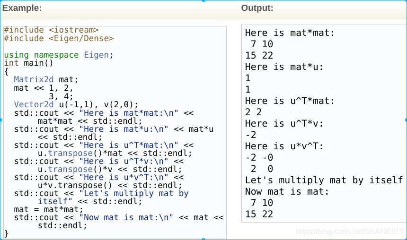407x240 pixels.
Task: Click string literal "Let's multiply mat by" in code
Action: (x=134, y=193)
